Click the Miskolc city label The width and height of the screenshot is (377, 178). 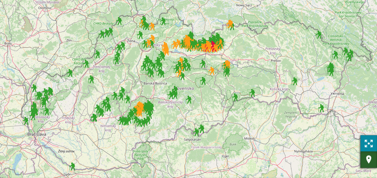click(250, 138)
